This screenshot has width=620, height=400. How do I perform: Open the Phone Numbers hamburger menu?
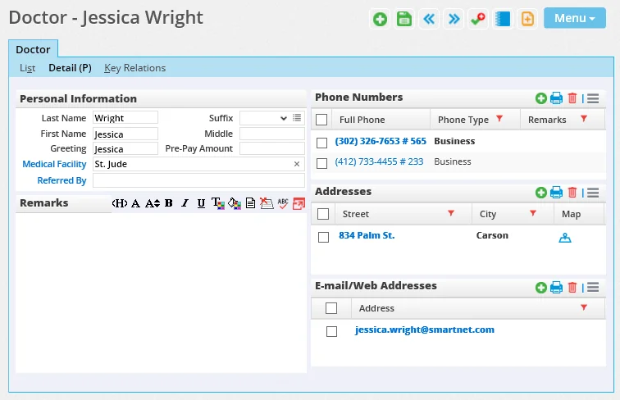[x=593, y=98]
